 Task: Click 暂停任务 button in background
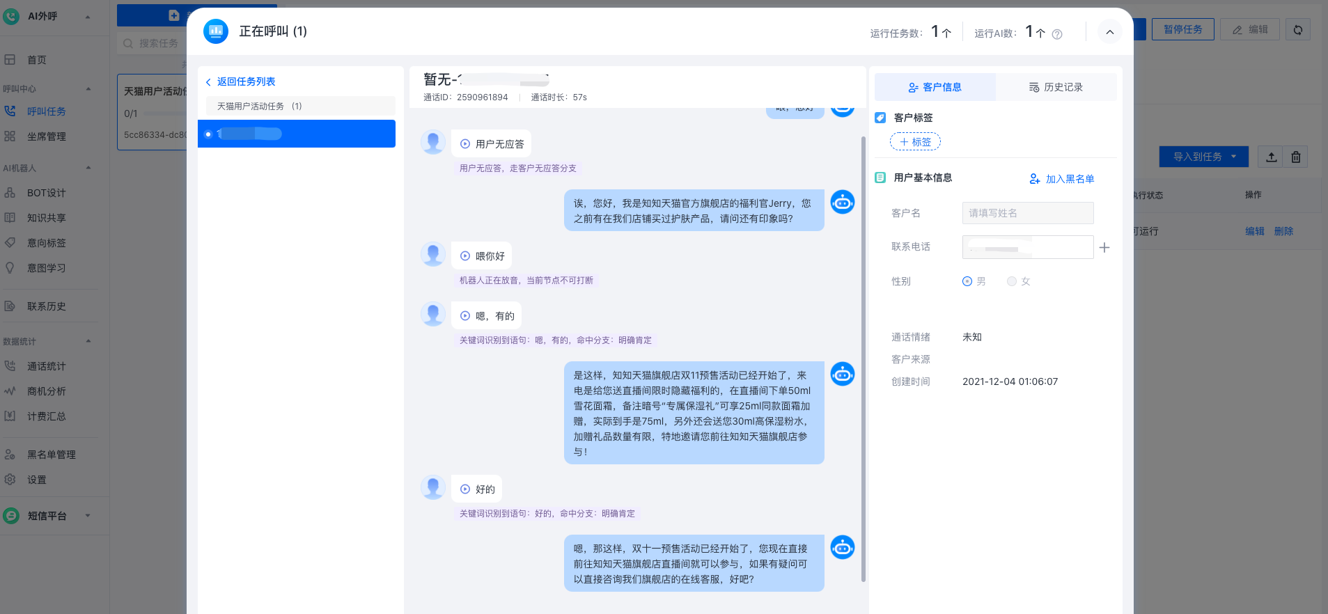tap(1183, 29)
